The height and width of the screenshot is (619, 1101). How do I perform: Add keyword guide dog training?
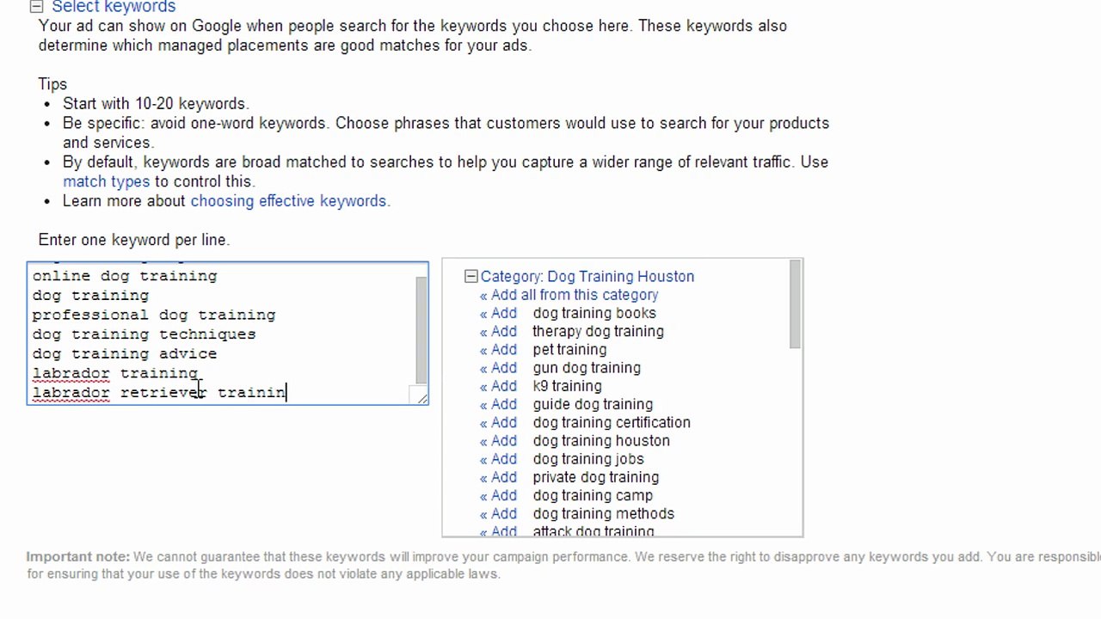click(x=498, y=404)
